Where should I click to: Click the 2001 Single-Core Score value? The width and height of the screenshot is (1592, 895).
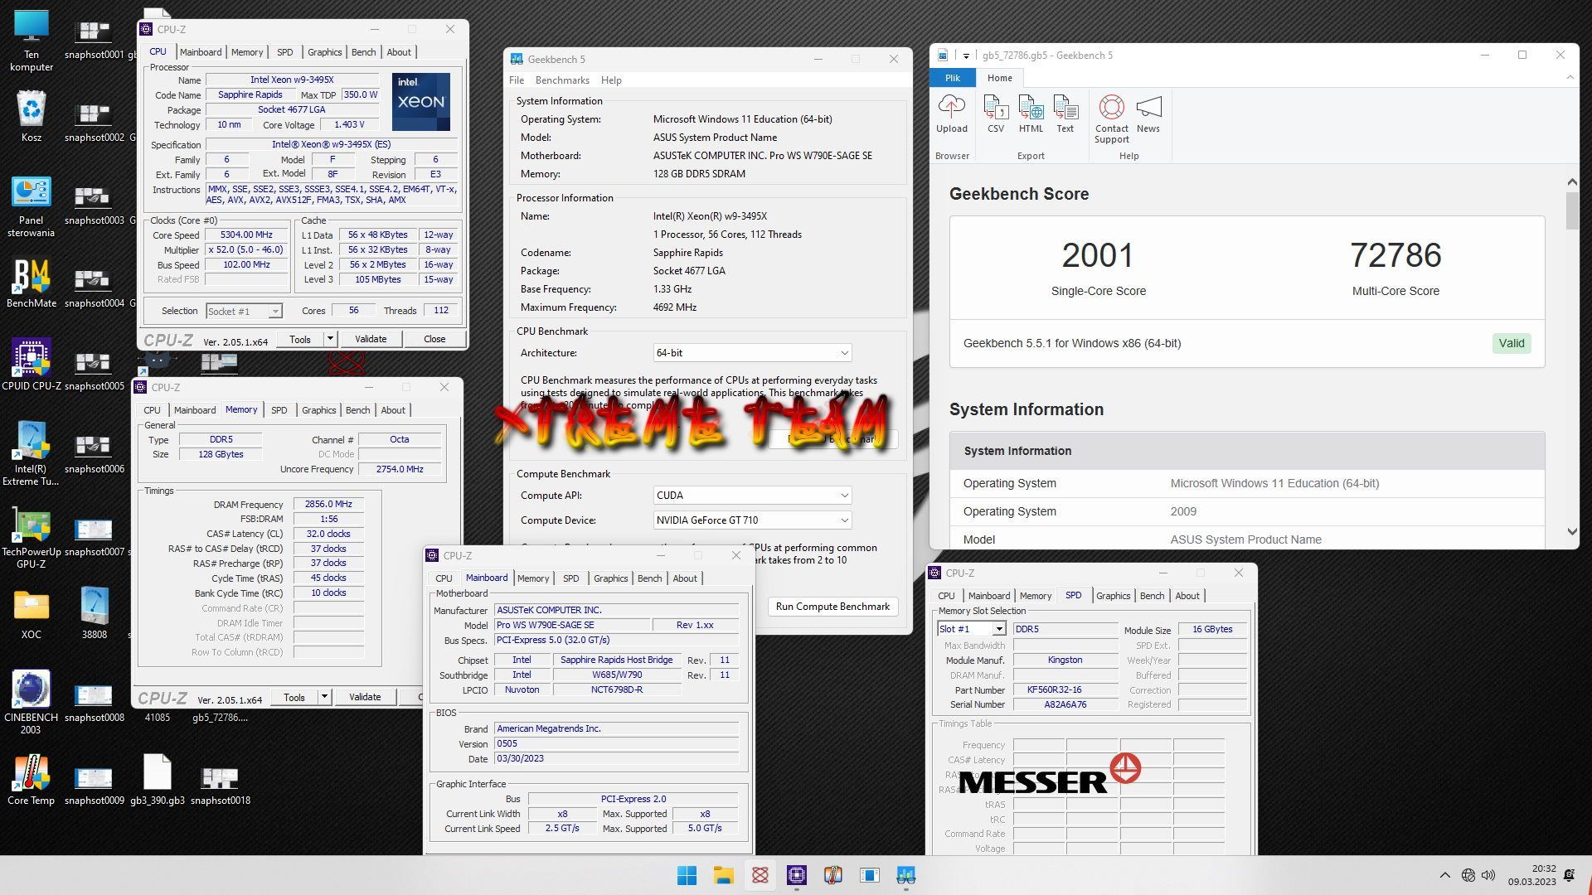[x=1098, y=255]
